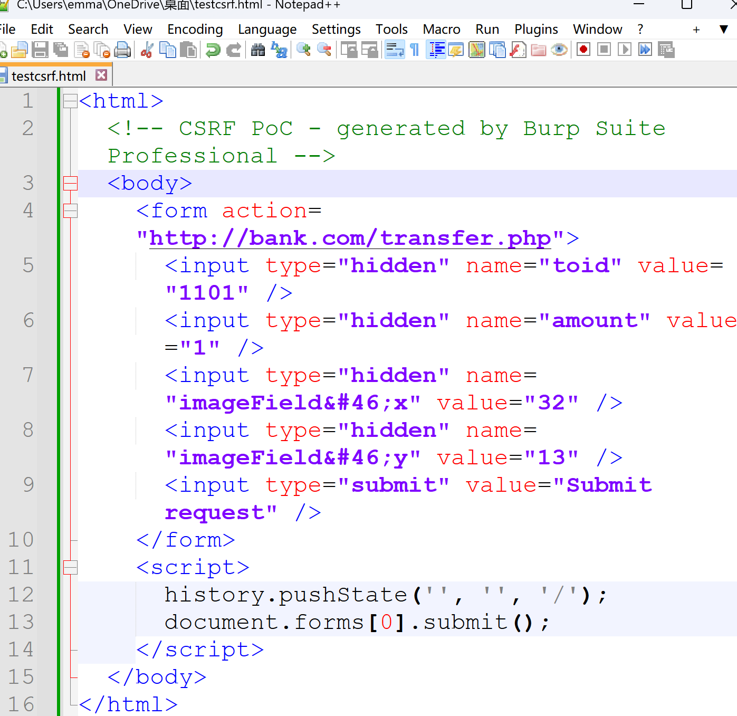Click the plus button to add a tab
Screen dimensions: 737x716
pos(696,30)
